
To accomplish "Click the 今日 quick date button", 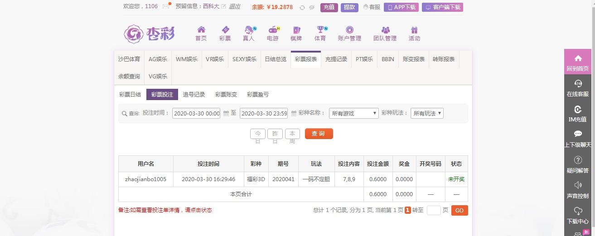I will click(x=258, y=134).
